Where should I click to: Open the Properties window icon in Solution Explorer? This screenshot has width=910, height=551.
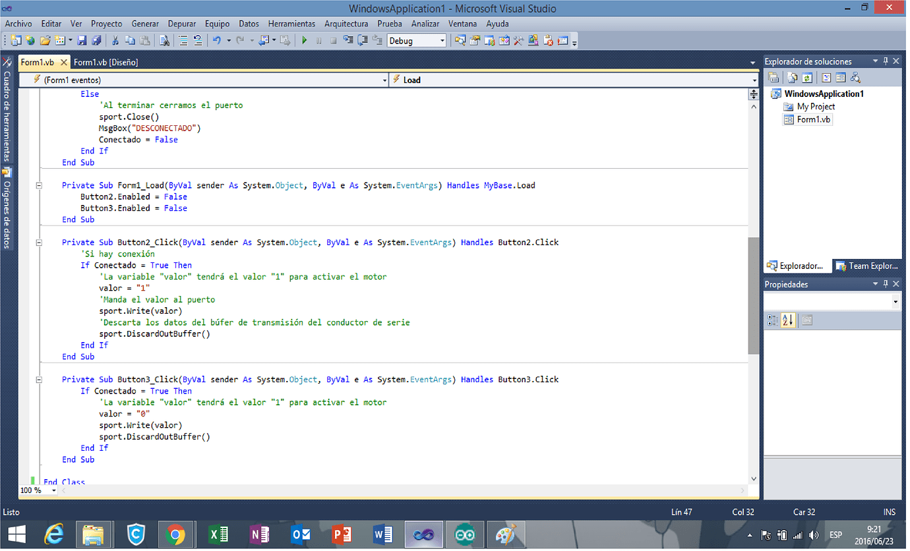(x=773, y=76)
